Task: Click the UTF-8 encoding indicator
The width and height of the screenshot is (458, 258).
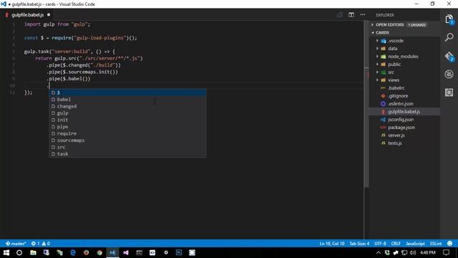Action: [x=380, y=244]
